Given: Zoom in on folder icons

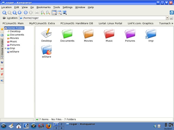Looking at the screenshot, I should click(x=43, y=13).
